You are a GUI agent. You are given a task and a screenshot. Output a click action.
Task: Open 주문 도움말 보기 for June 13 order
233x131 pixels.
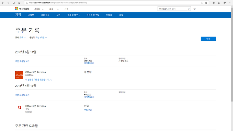22,61
